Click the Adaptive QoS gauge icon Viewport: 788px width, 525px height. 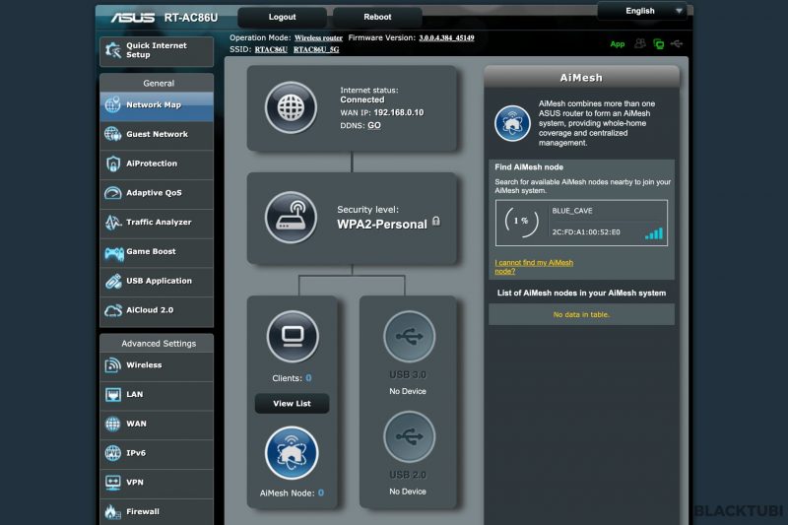pos(112,193)
